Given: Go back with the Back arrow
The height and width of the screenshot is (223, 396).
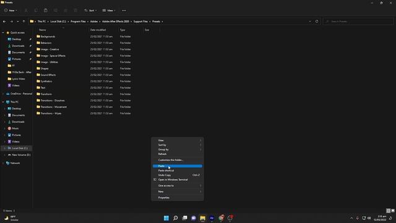Looking at the screenshot, I should 4,22.
